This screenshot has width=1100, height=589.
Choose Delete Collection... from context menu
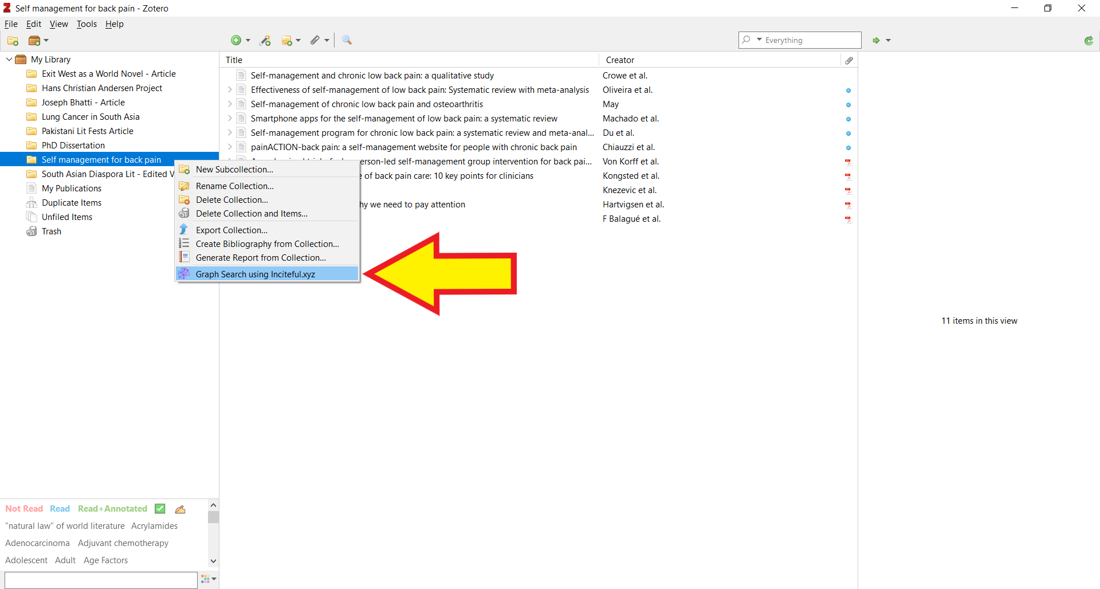coord(267,200)
